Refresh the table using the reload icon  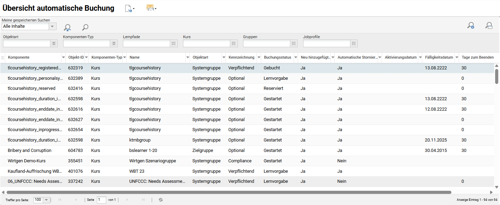coord(161,200)
